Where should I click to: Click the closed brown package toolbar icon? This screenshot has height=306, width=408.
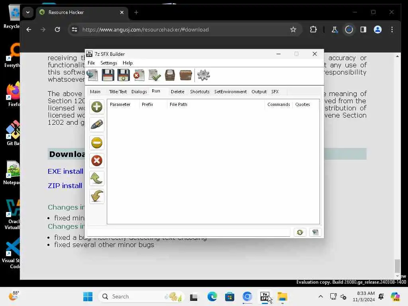pyautogui.click(x=186, y=75)
